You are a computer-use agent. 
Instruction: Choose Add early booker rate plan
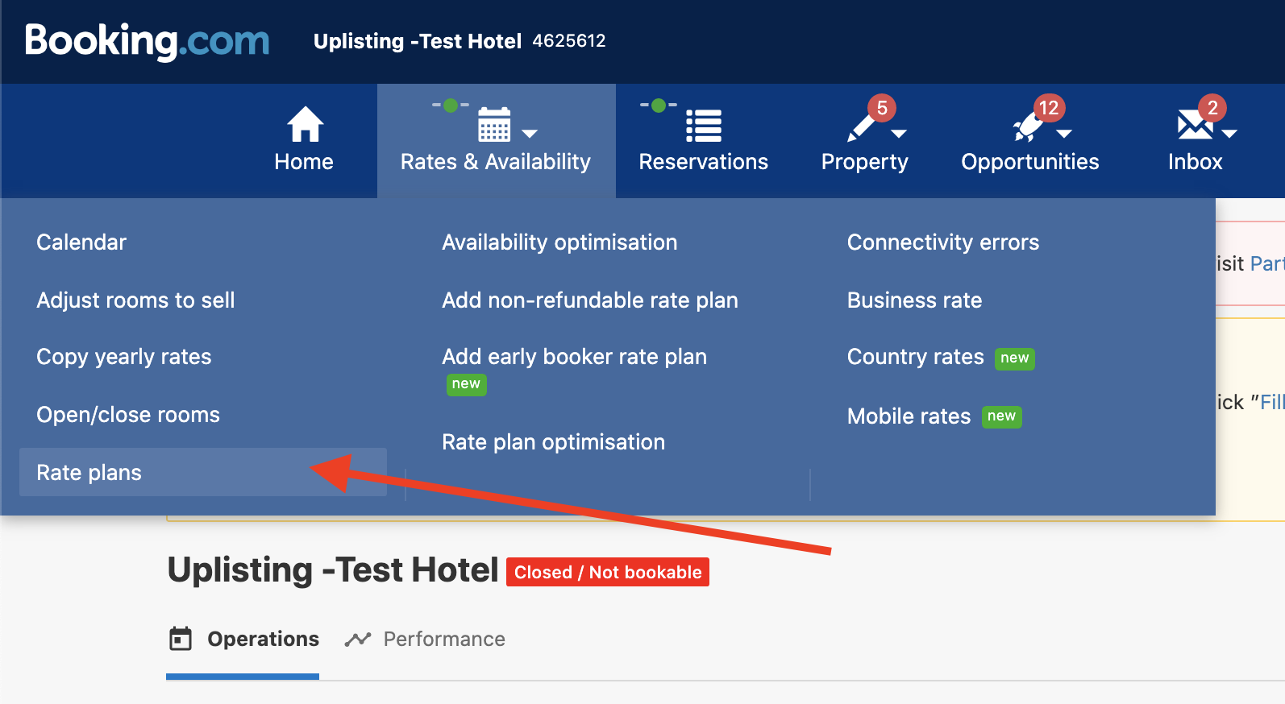(x=574, y=357)
